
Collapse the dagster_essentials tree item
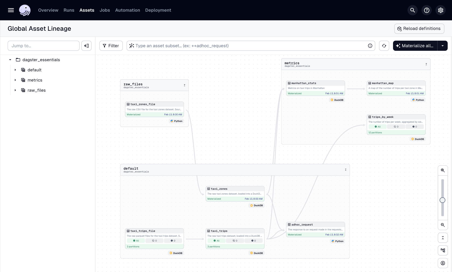pos(10,60)
